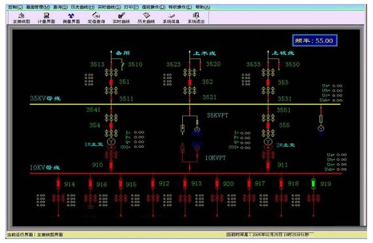Show 系统信息 system information icon
373x243 pixels.
pyautogui.click(x=171, y=18)
